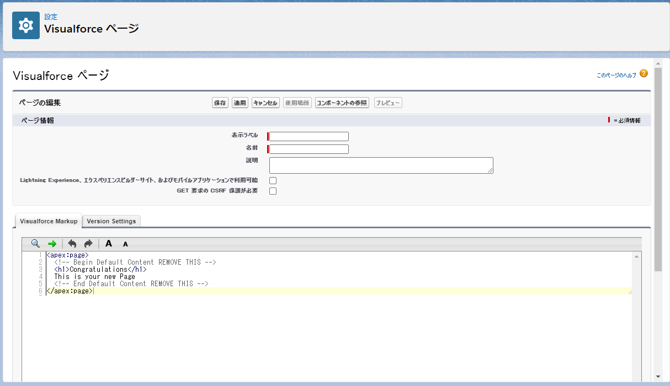Open the help question mark icon
Screen dimensions: 670x386
click(x=644, y=73)
